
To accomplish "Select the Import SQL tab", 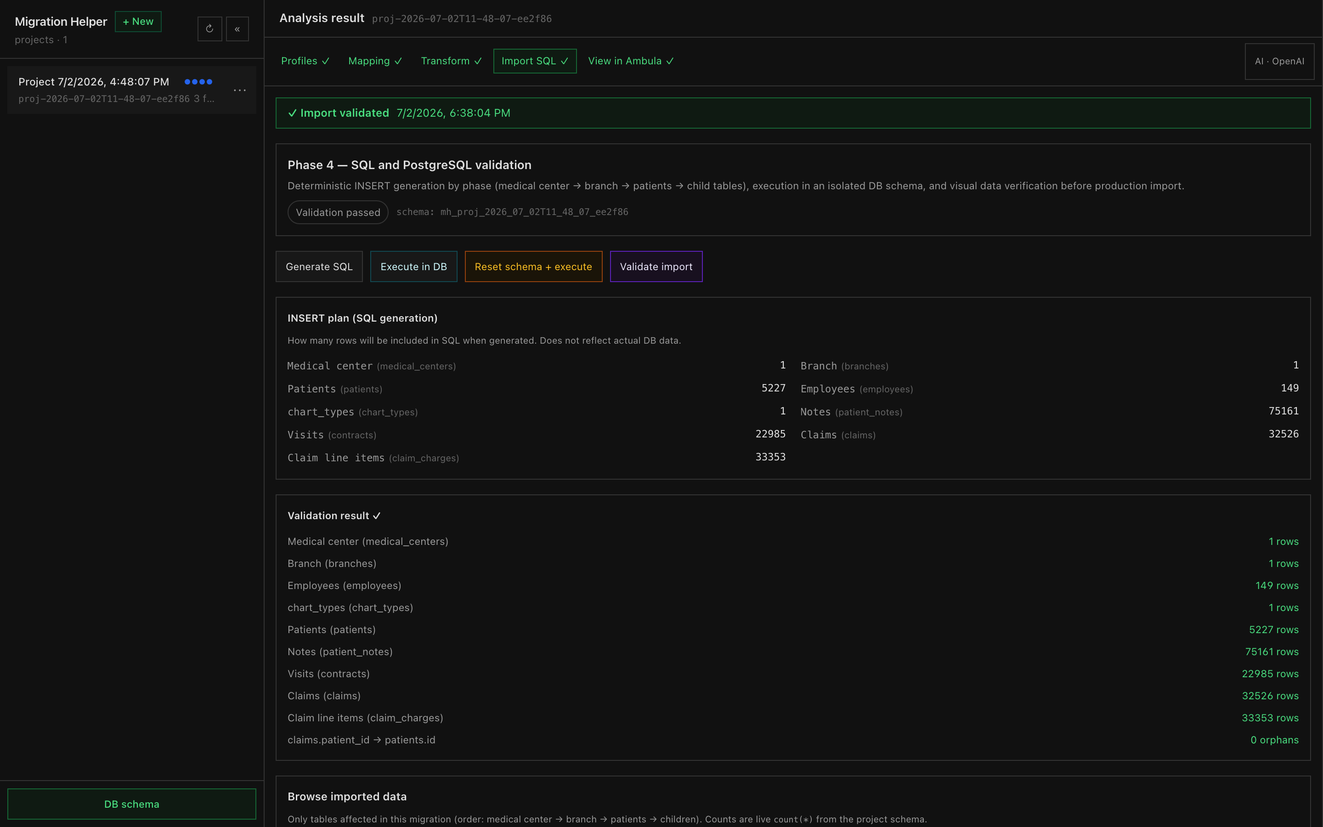I will (535, 61).
